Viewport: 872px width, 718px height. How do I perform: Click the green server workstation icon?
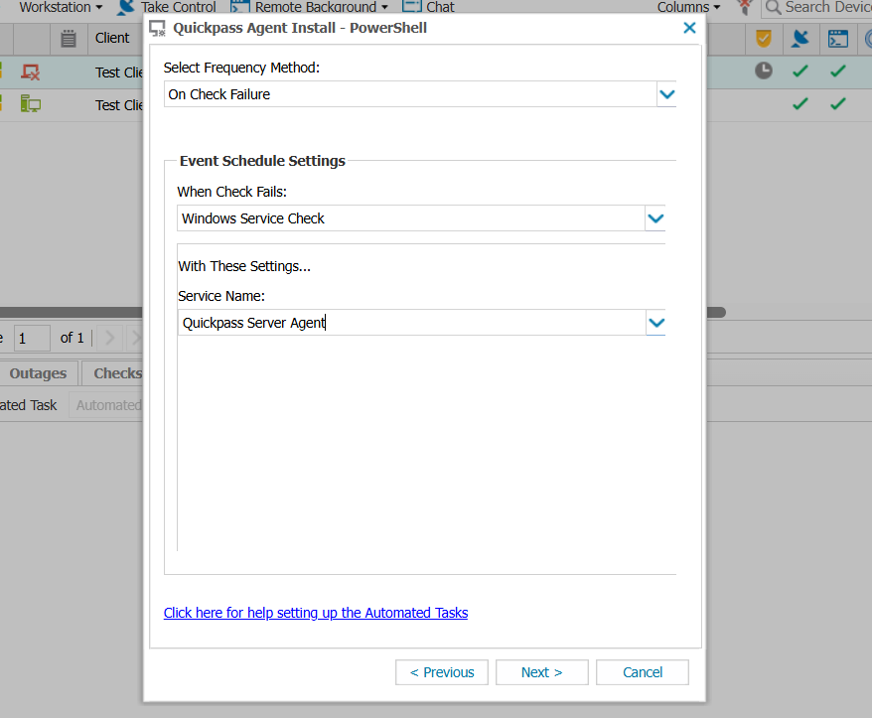tap(31, 103)
